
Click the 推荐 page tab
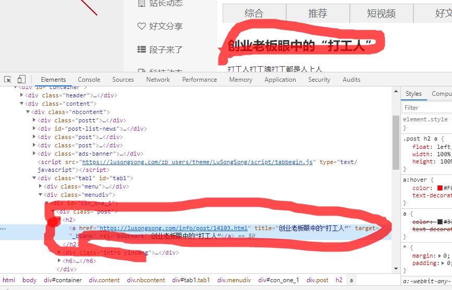[318, 13]
